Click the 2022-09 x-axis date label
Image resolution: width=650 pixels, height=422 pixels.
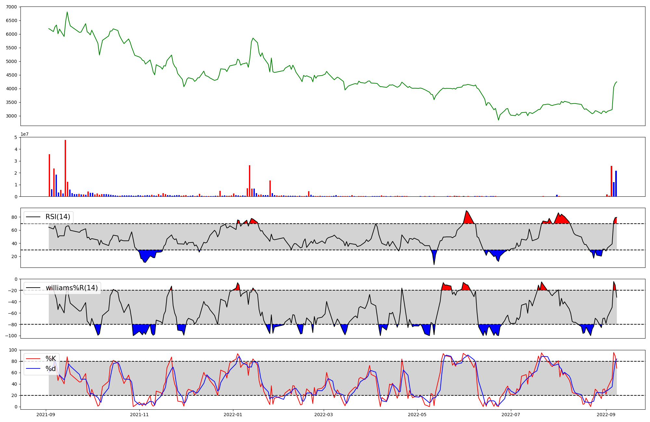[606, 415]
